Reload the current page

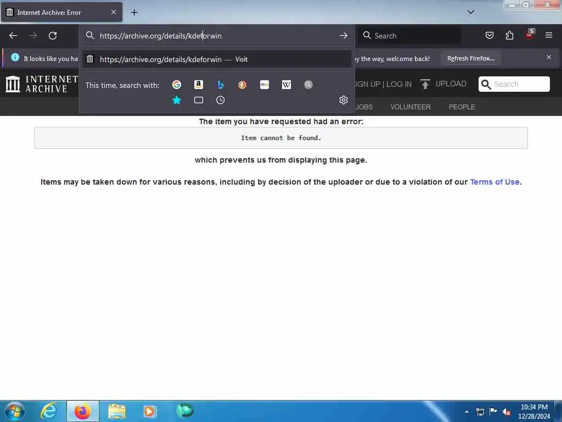[53, 36]
